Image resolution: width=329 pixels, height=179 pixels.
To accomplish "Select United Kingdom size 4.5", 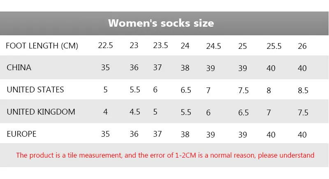I will pyautogui.click(x=135, y=112).
